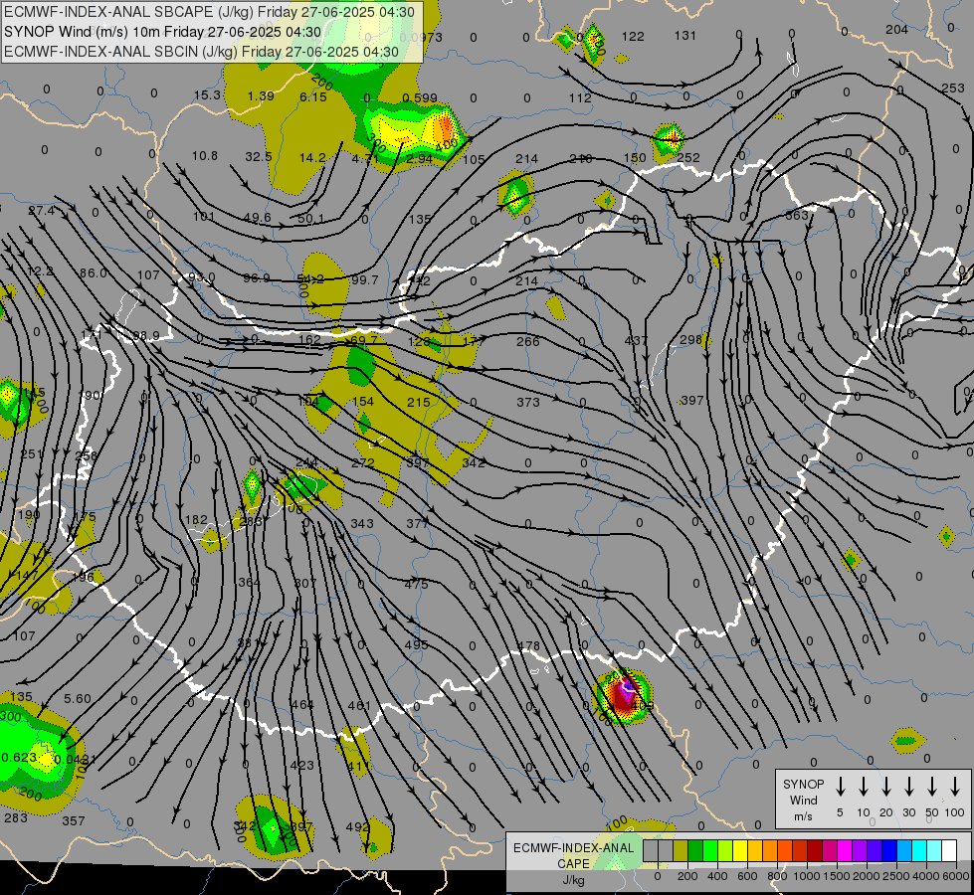Screen dimensions: 974x895
Task: Click the 50 m/s wind arrow in legend
Action: click(932, 787)
